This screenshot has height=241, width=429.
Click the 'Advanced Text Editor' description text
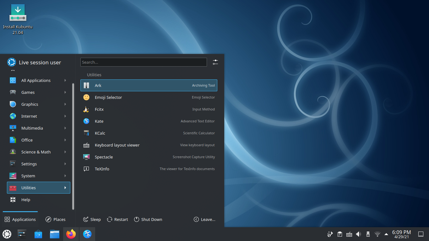click(198, 121)
